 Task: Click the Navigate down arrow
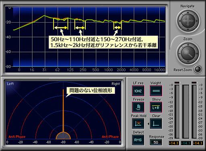188,29
